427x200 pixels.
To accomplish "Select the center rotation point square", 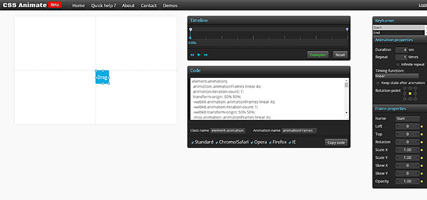I will (410, 93).
